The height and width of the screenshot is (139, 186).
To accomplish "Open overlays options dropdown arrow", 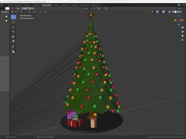I will (166, 12).
